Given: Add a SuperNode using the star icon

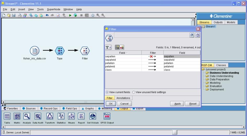Looking at the screenshot, I should 93,15.
